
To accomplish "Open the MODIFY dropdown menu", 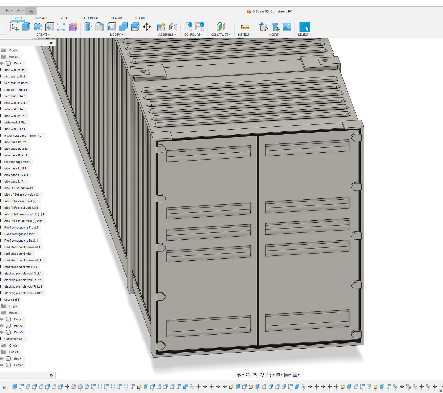I will (x=117, y=35).
